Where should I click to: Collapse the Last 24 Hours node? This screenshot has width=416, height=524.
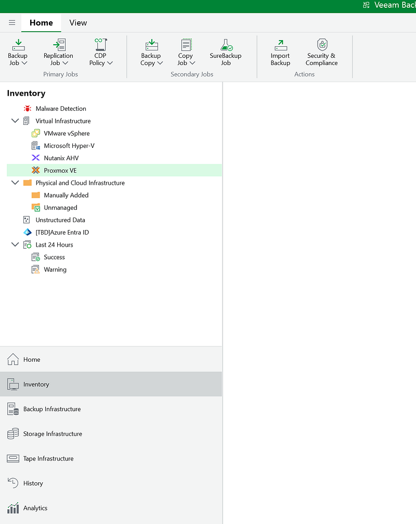(15, 245)
